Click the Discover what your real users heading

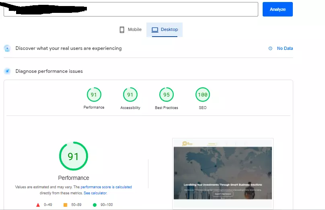pyautogui.click(x=68, y=48)
